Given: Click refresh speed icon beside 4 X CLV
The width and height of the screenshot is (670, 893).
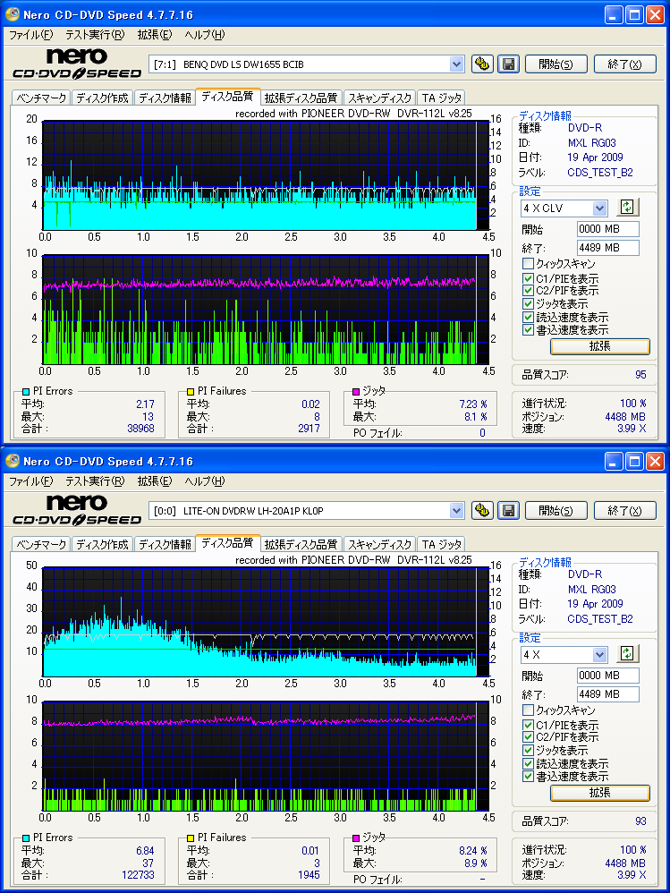Looking at the screenshot, I should point(627,208).
